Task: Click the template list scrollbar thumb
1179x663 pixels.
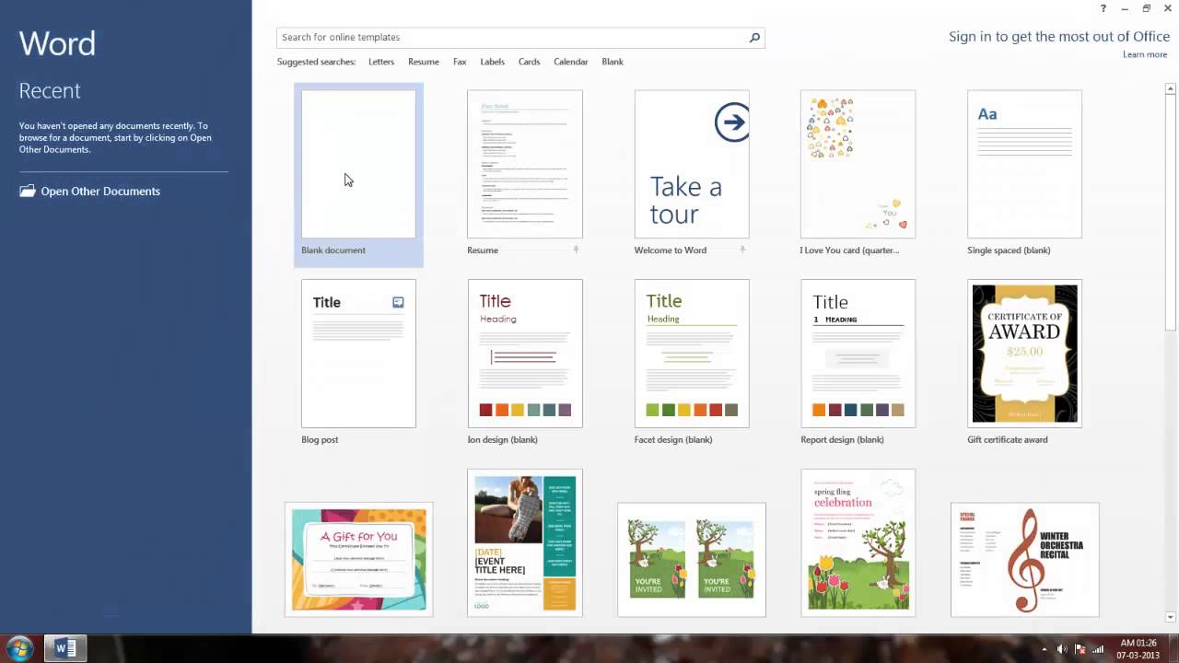Action: (x=1171, y=212)
